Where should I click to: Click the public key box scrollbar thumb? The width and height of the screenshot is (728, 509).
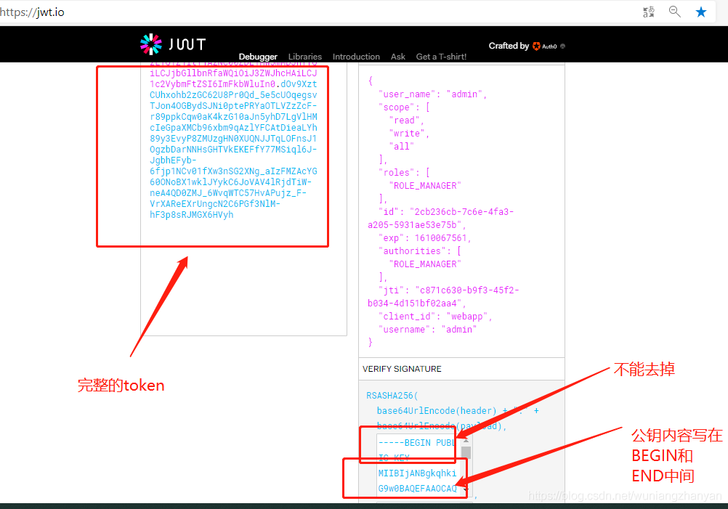(x=466, y=452)
